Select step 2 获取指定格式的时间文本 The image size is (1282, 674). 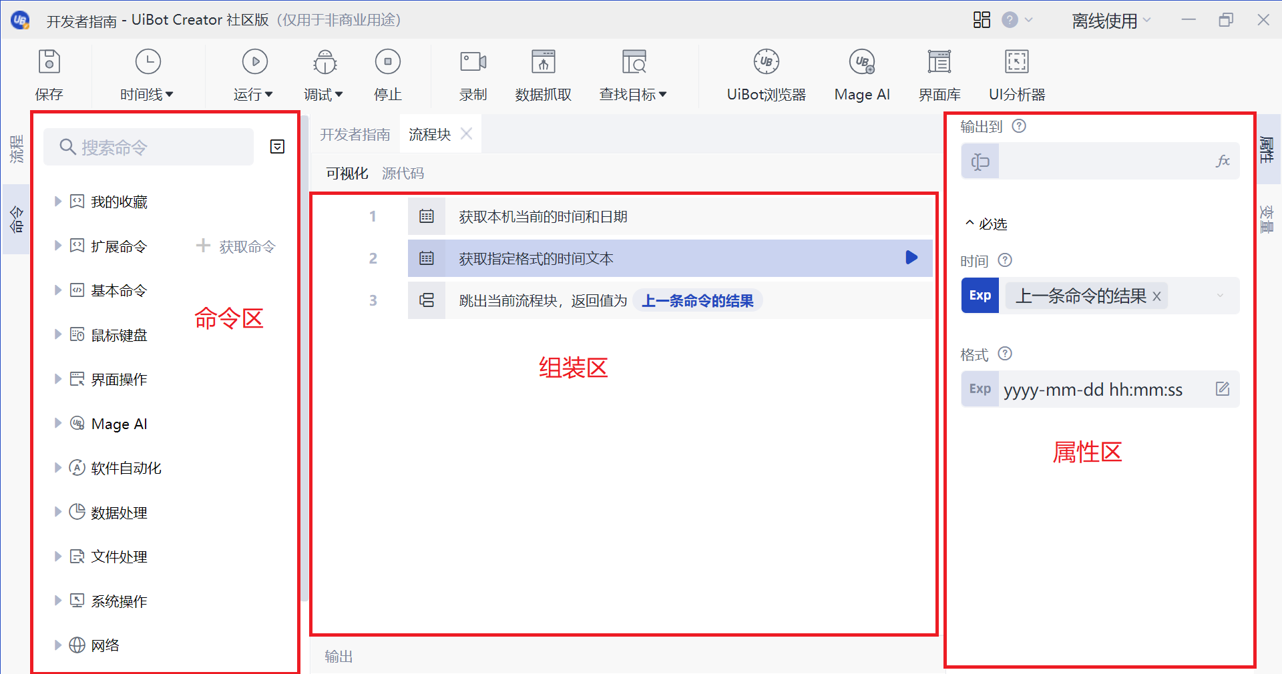[x=670, y=258]
